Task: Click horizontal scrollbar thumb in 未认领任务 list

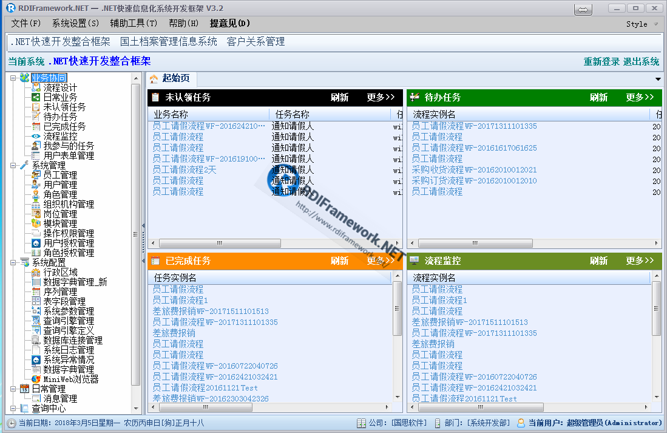Action: (220, 243)
